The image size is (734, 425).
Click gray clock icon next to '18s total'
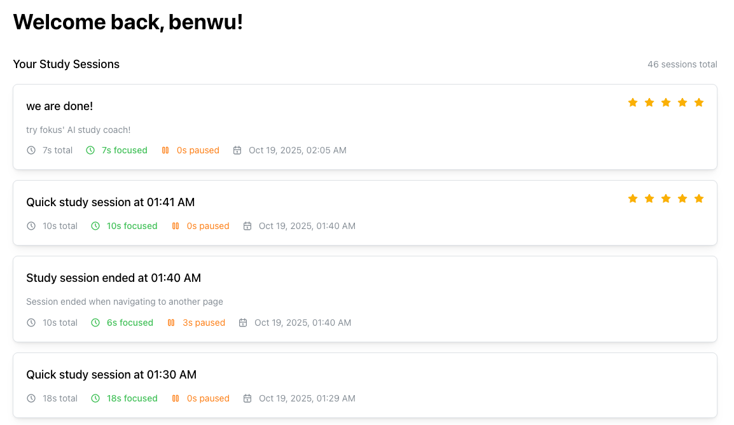31,398
